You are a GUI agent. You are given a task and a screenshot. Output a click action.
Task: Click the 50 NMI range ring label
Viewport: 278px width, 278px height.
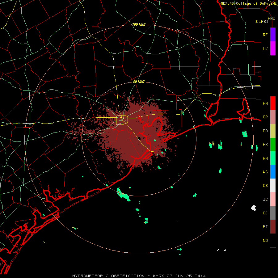click(139, 82)
